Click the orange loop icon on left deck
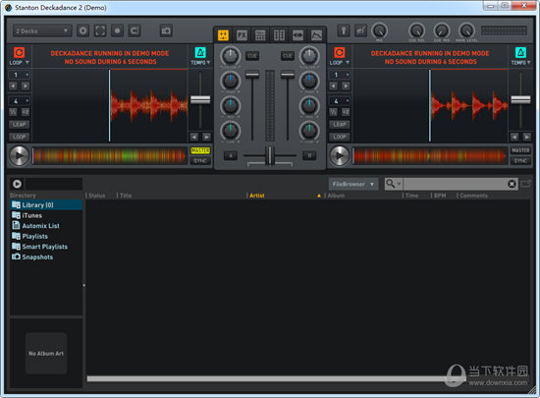 click(19, 52)
